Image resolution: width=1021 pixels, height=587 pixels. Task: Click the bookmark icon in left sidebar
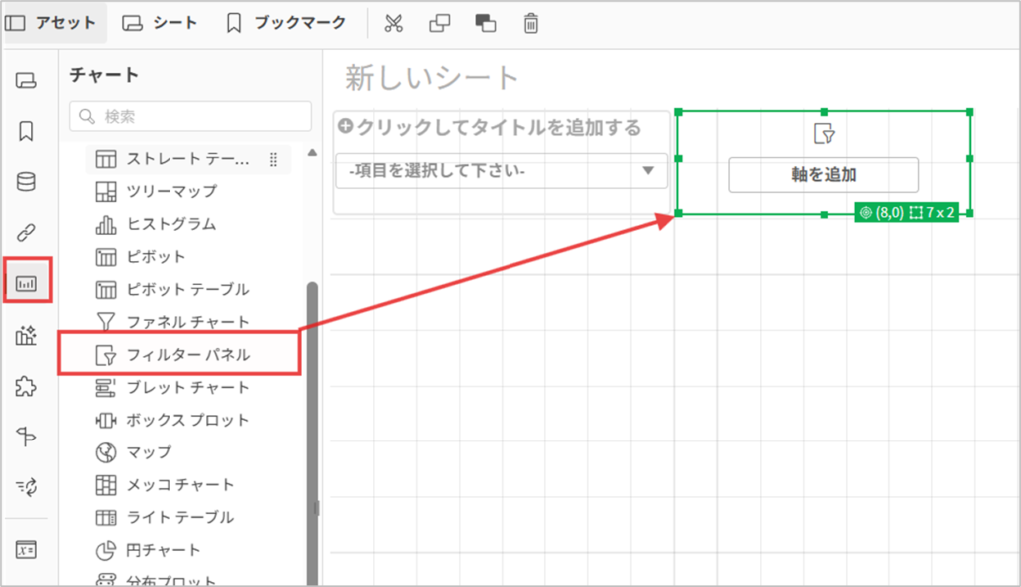tap(27, 131)
